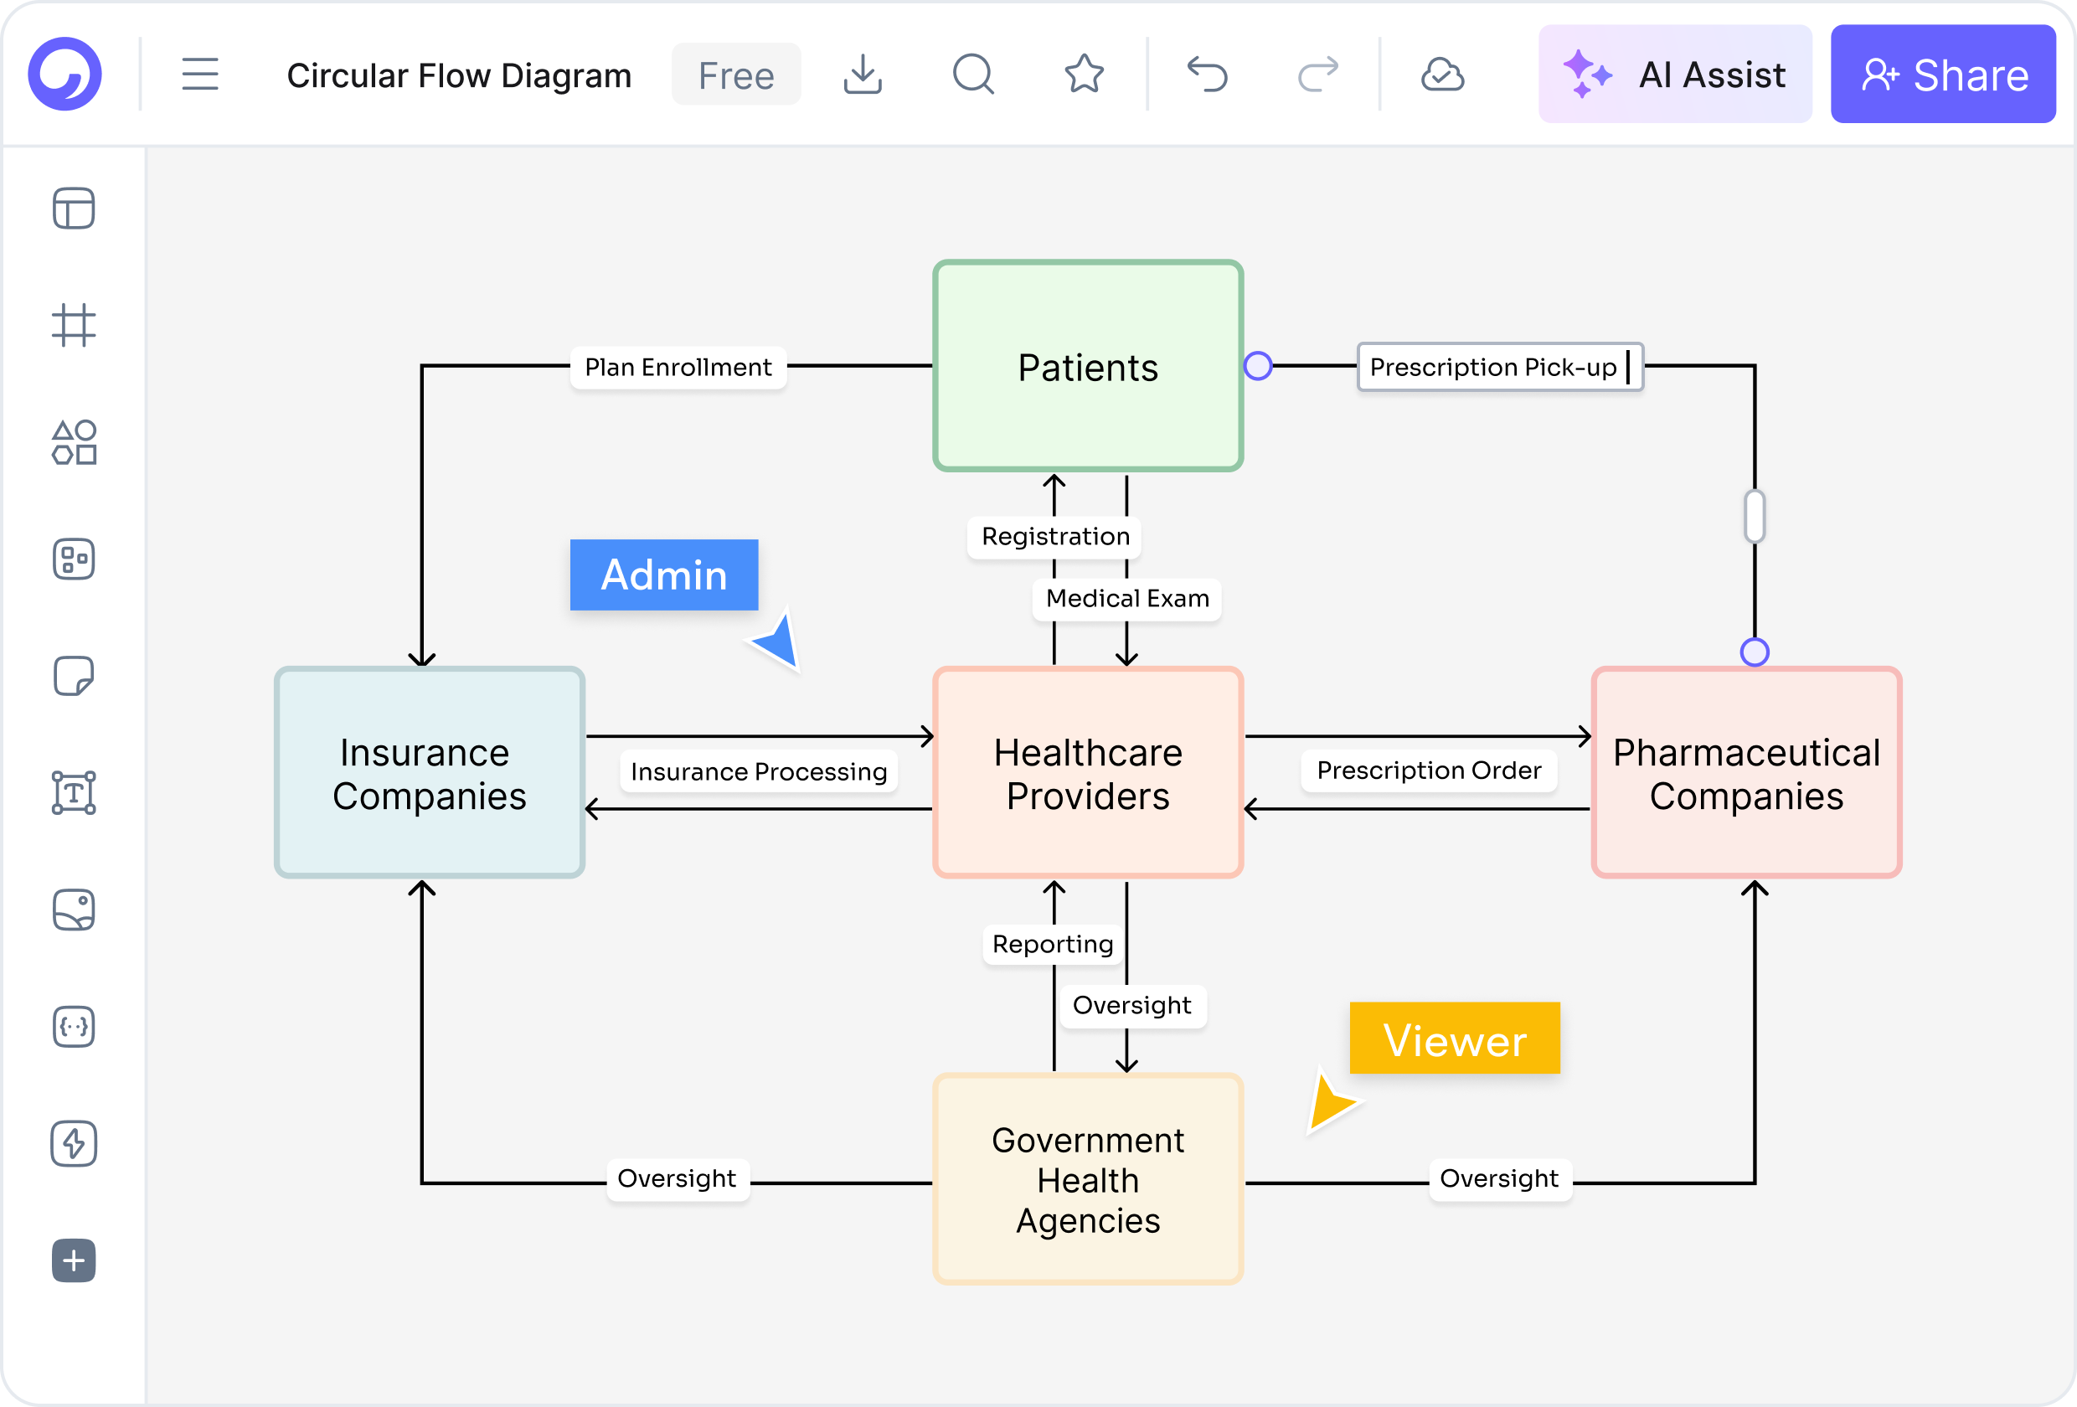Click the Medical Exam connector label
The width and height of the screenshot is (2077, 1407).
click(1128, 599)
